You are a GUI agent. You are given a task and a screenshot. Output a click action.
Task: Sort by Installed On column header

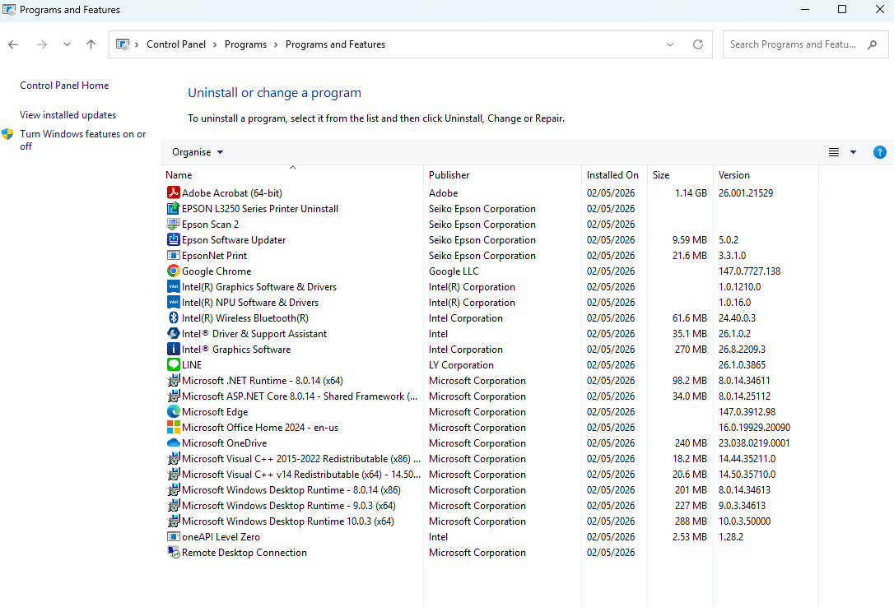614,175
